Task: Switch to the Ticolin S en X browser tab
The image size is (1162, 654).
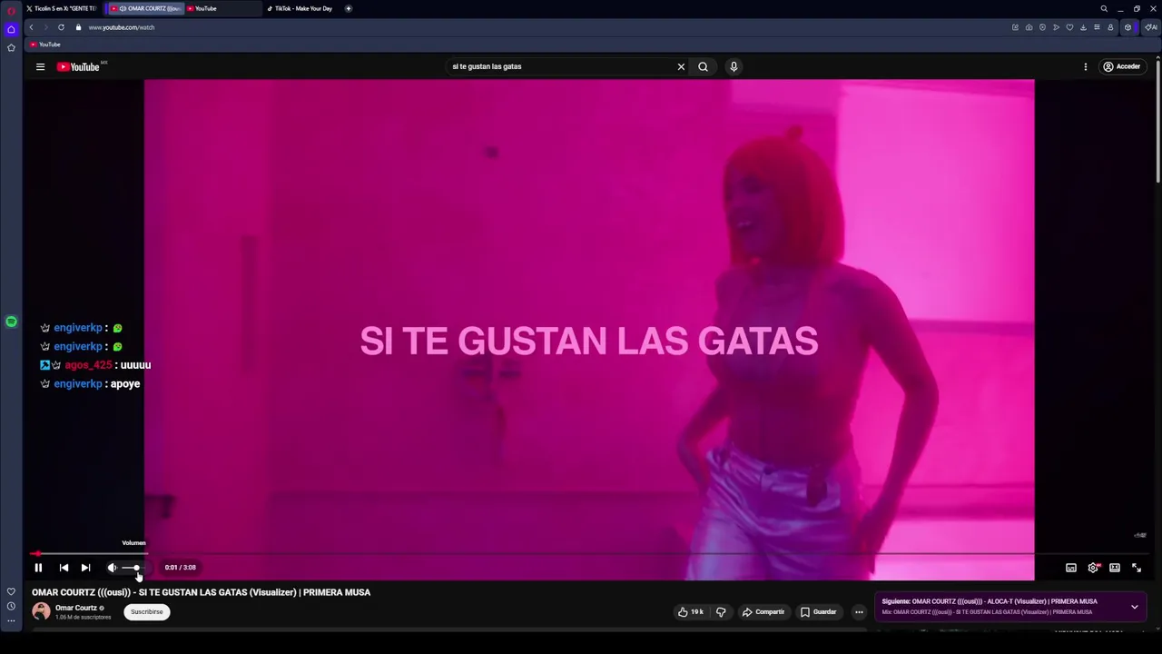Action: 62,8
